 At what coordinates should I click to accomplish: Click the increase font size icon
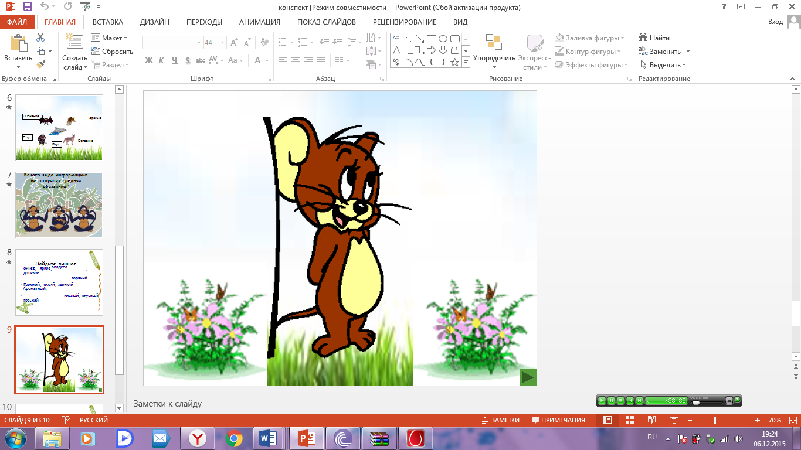coord(234,43)
